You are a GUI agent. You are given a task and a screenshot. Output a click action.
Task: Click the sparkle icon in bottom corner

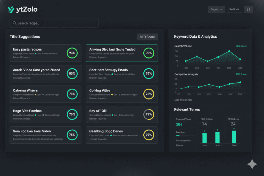pos(252,164)
